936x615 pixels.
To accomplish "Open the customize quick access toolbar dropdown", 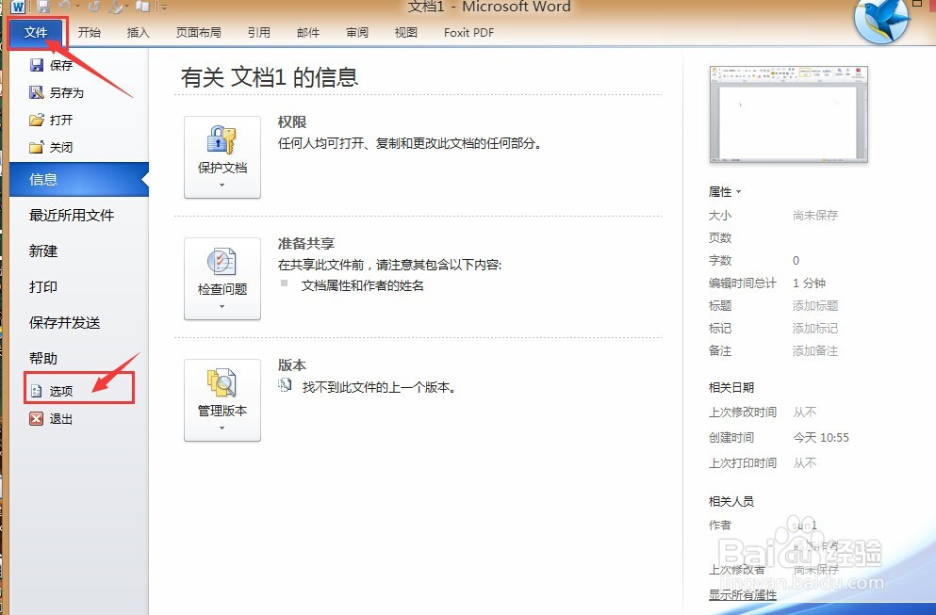I will point(164,8).
